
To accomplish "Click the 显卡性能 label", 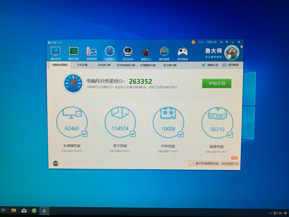I will tap(120, 146).
